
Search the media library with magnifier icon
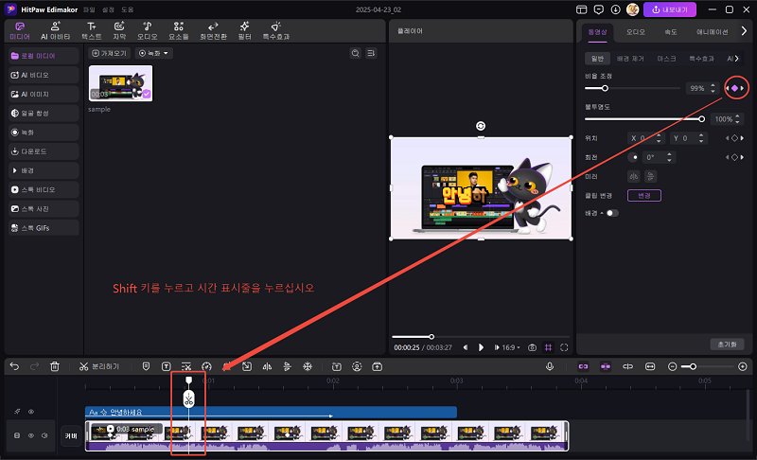click(x=356, y=53)
